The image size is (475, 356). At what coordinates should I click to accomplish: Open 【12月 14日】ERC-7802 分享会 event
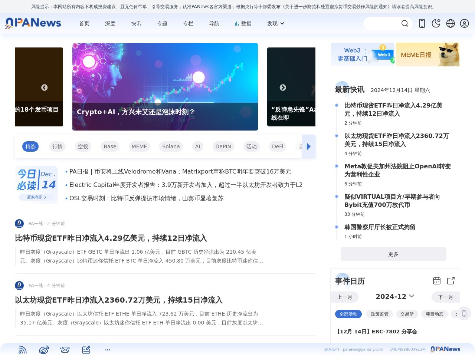(x=376, y=332)
